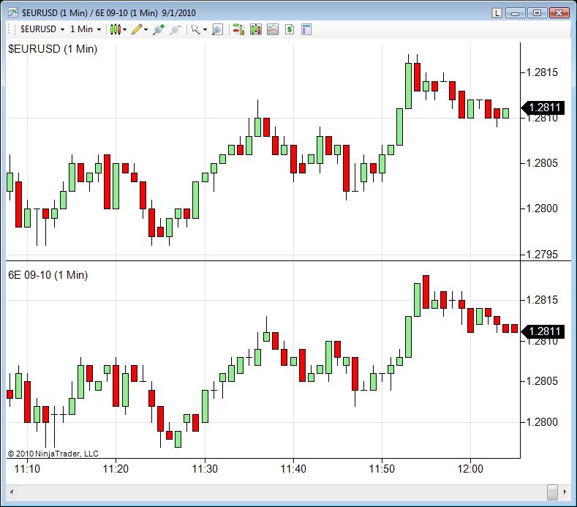Expand the chart style dropdown arrow
The width and height of the screenshot is (577, 507).
pyautogui.click(x=125, y=29)
